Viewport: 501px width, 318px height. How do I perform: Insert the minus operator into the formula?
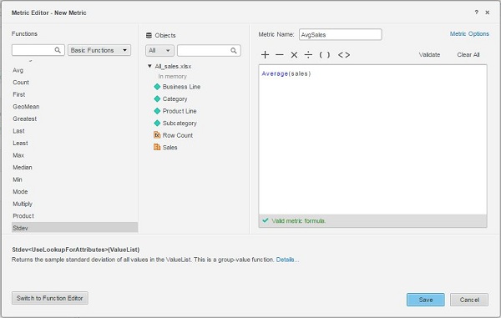coord(280,55)
